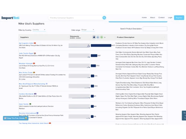The image size is (186, 139).
Task: Open the Mas Active Trade supplier link
Action: pyautogui.click(x=26, y=72)
